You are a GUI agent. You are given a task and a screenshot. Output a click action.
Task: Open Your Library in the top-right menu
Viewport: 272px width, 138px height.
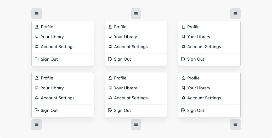coord(209,37)
